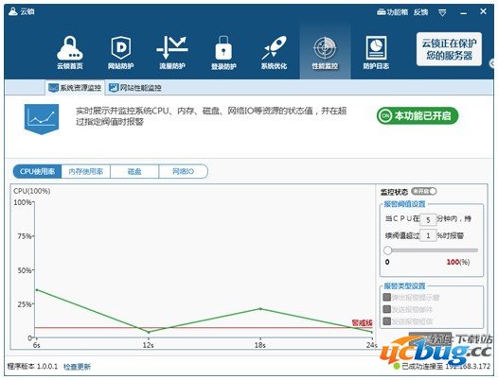Switch to 网站性能监控 tab
The width and height of the screenshot is (498, 380).
(x=135, y=88)
